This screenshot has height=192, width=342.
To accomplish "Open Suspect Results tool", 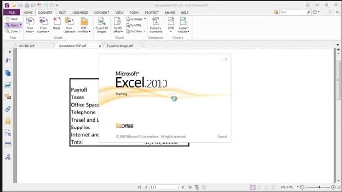I will coord(183,25).
